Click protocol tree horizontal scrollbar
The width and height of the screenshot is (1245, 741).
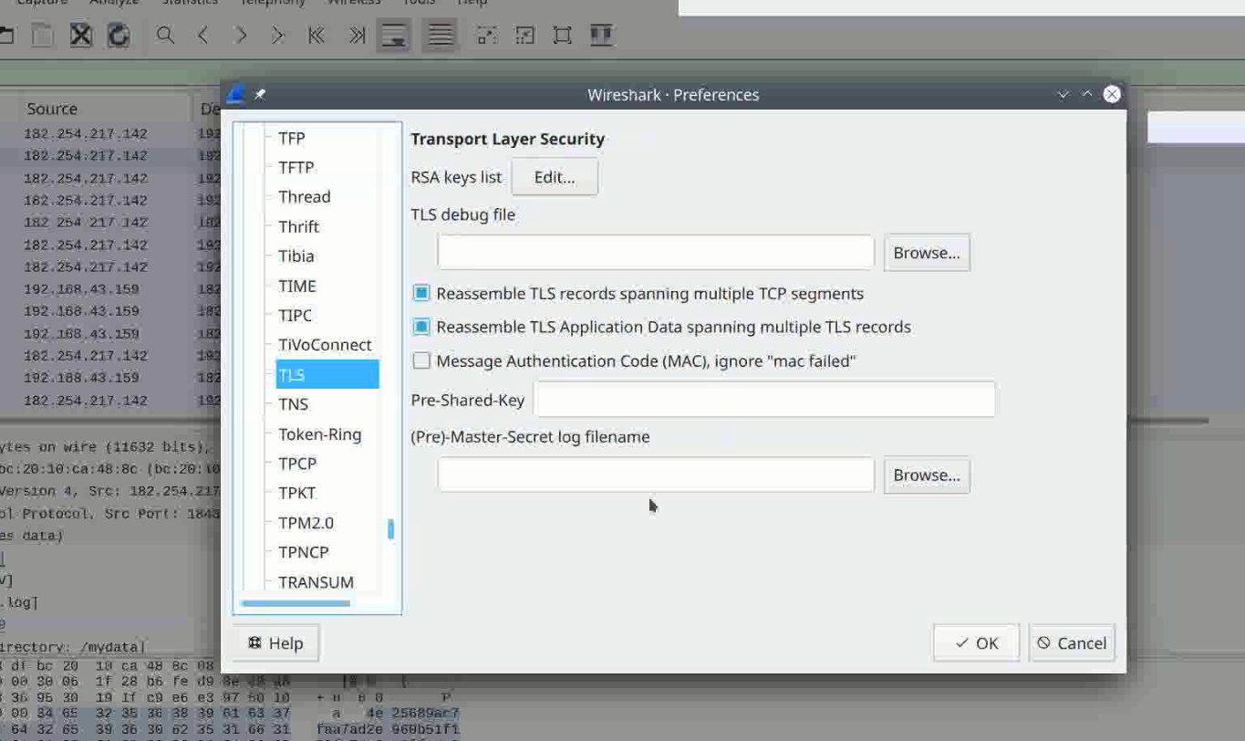coord(296,603)
